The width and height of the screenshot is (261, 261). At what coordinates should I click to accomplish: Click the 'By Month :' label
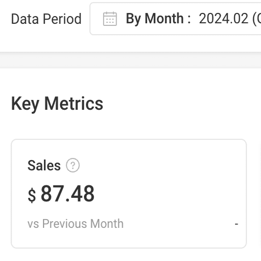pyautogui.click(x=158, y=19)
